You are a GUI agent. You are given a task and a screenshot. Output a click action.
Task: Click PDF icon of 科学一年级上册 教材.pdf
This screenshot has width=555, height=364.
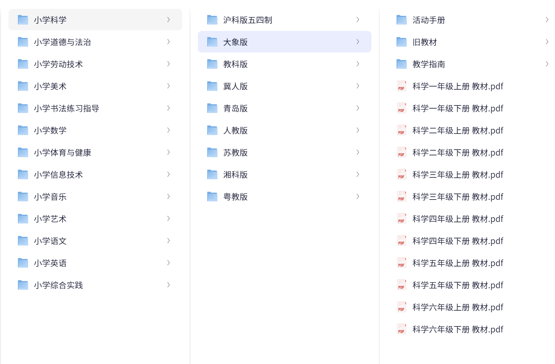tap(402, 86)
